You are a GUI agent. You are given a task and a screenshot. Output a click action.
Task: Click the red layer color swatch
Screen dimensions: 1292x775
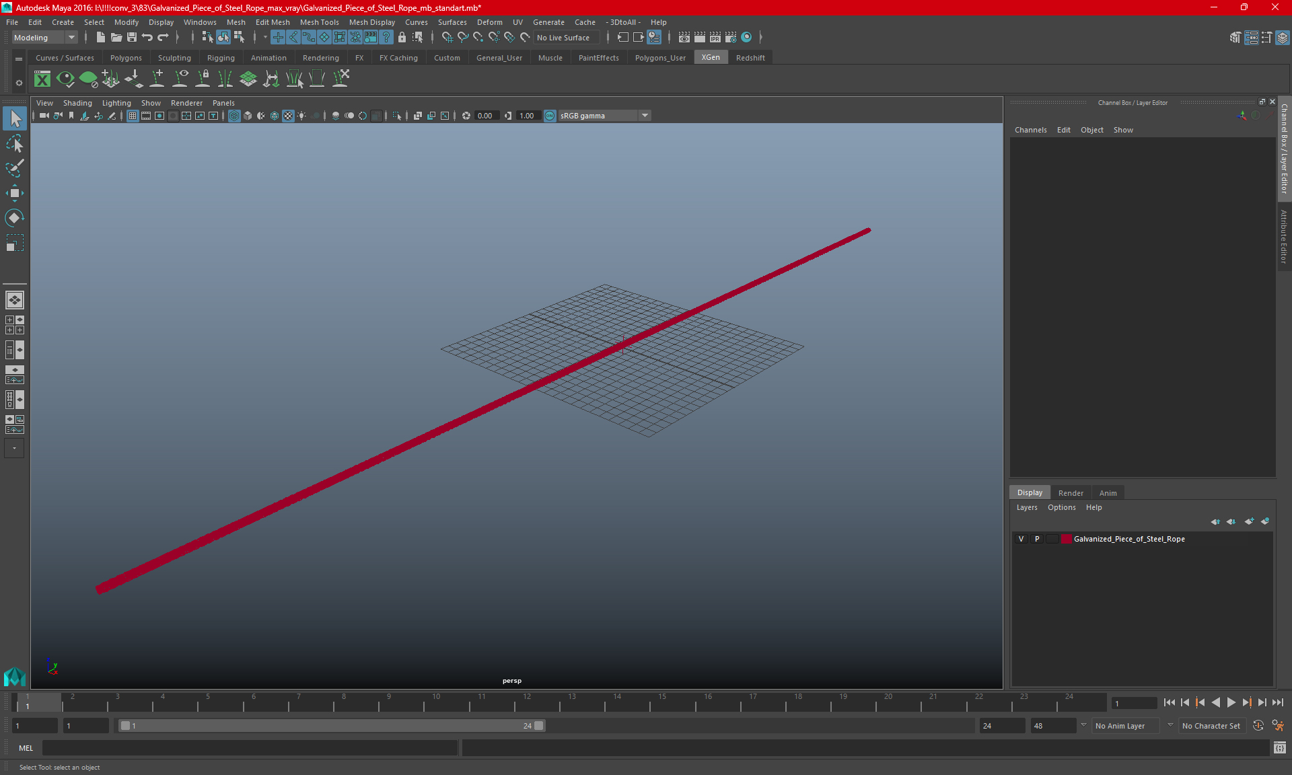[1067, 539]
